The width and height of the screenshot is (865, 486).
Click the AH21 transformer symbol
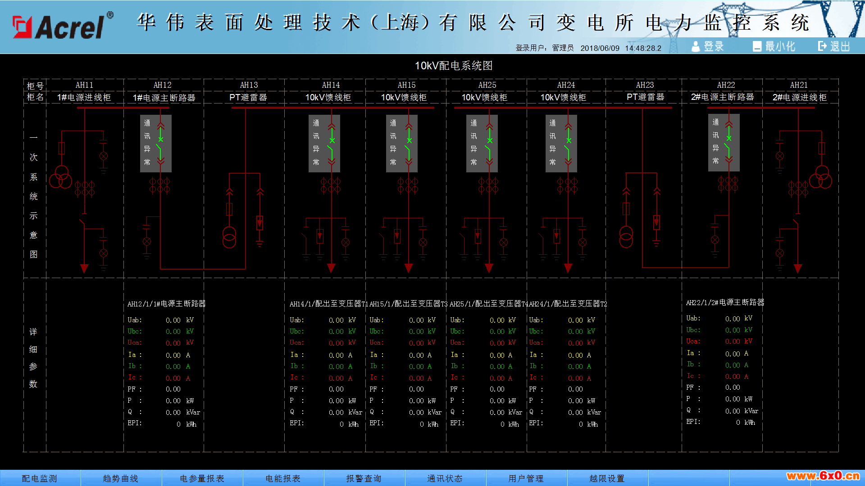point(821,177)
